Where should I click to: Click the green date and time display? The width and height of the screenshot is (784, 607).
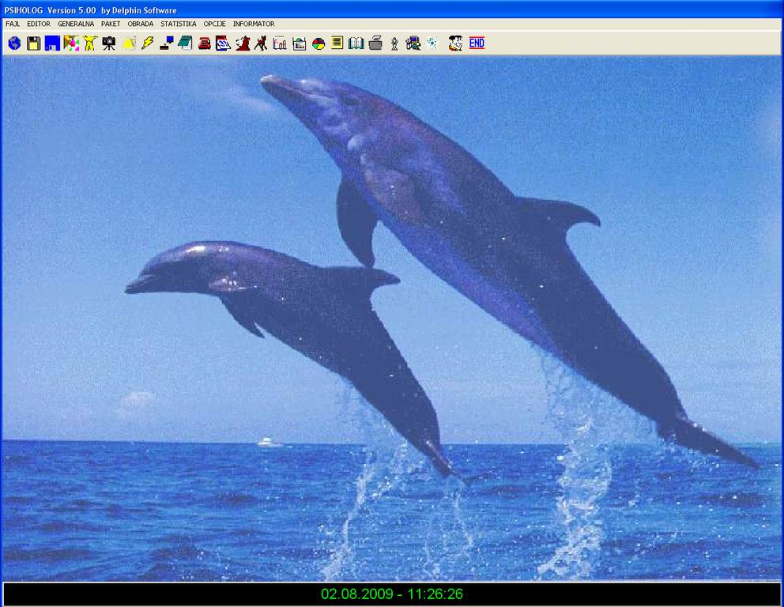[x=391, y=594]
